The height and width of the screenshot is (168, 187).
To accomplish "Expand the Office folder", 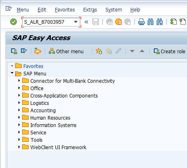I will (x=19, y=88).
